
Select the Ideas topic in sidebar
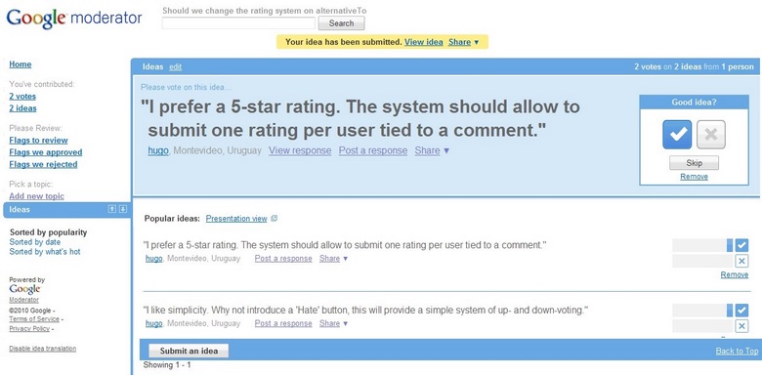[67, 209]
